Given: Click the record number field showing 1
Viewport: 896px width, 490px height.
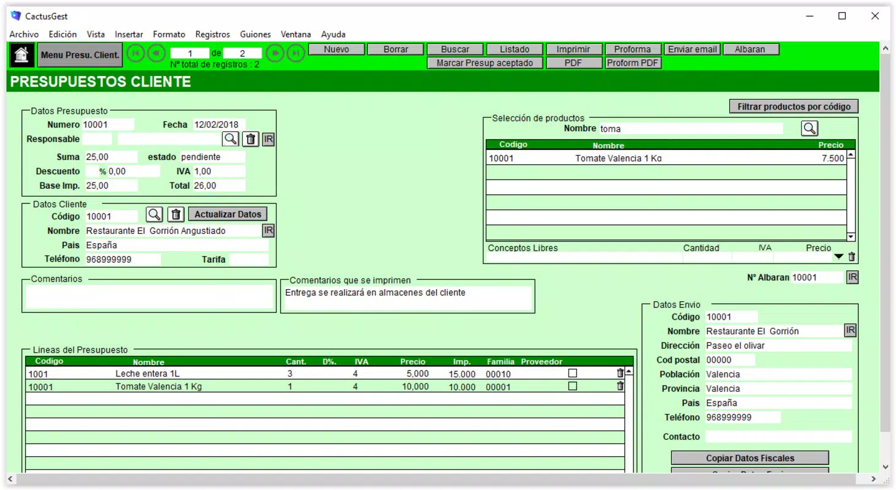Looking at the screenshot, I should tap(190, 53).
